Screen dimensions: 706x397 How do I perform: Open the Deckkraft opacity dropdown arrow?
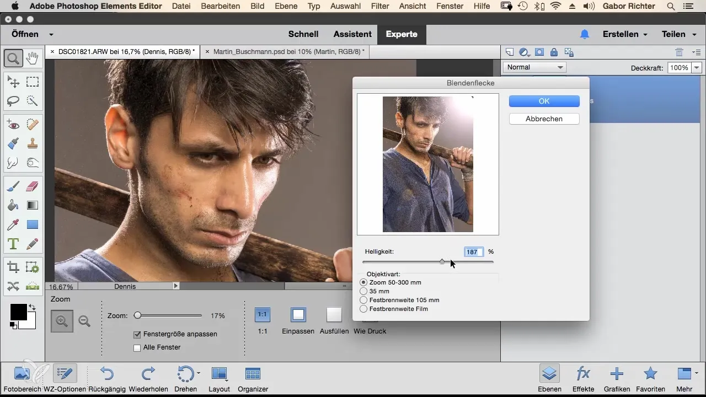pyautogui.click(x=697, y=68)
